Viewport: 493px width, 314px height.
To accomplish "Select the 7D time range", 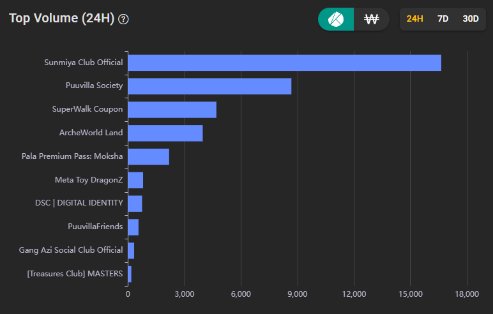I will point(443,19).
